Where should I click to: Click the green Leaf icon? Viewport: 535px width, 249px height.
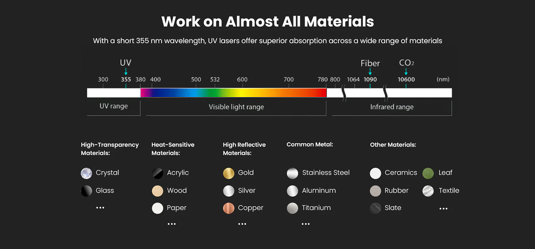[428, 173]
